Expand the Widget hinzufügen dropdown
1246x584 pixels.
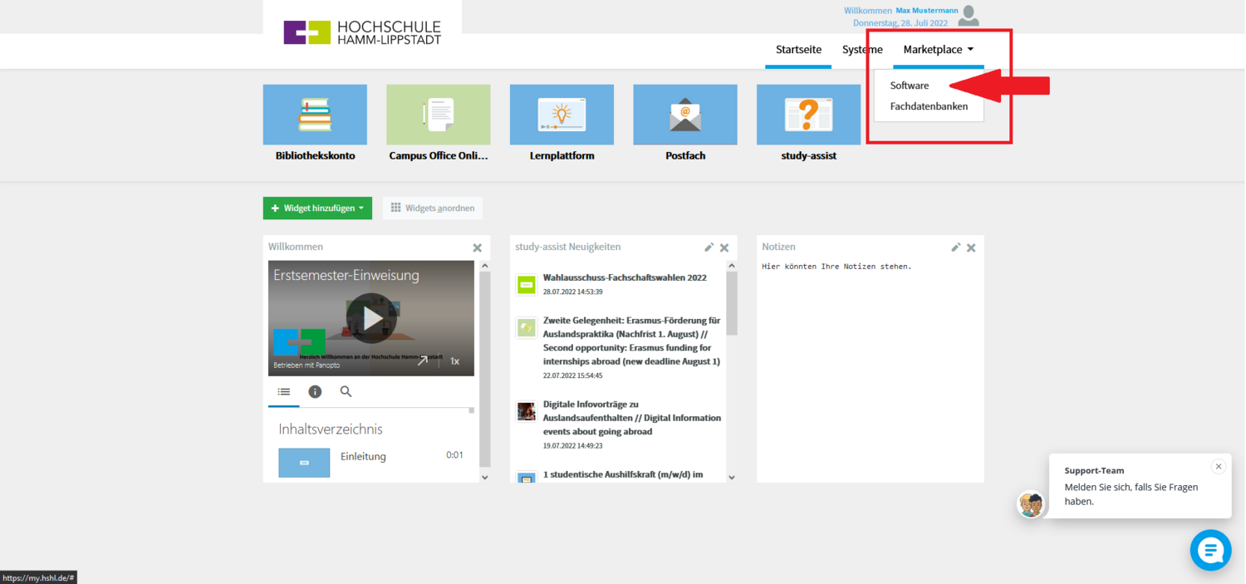pyautogui.click(x=317, y=209)
